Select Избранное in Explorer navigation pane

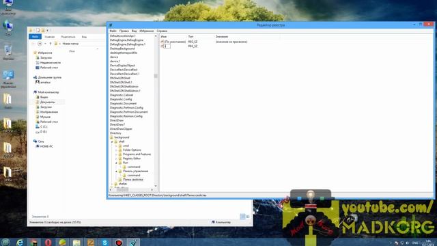(45, 53)
